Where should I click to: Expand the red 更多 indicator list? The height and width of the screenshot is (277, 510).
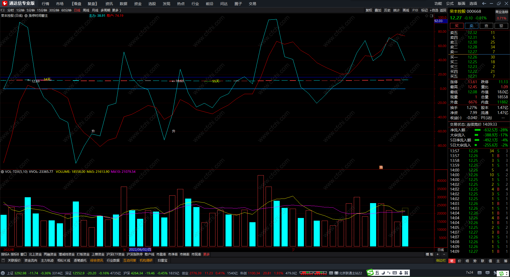point(206,254)
